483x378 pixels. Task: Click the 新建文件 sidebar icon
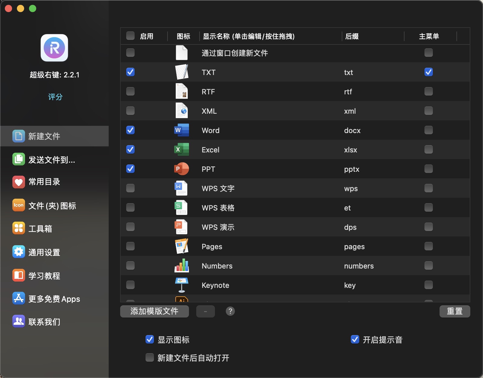pyautogui.click(x=18, y=136)
